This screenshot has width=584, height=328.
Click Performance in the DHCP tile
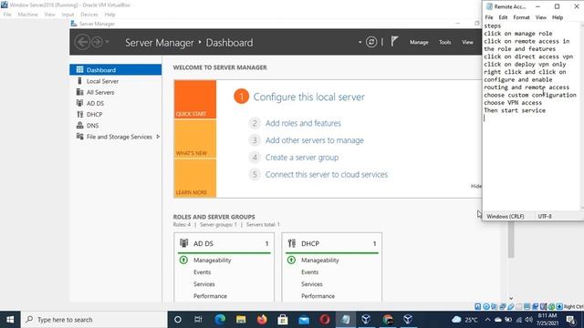(318, 296)
